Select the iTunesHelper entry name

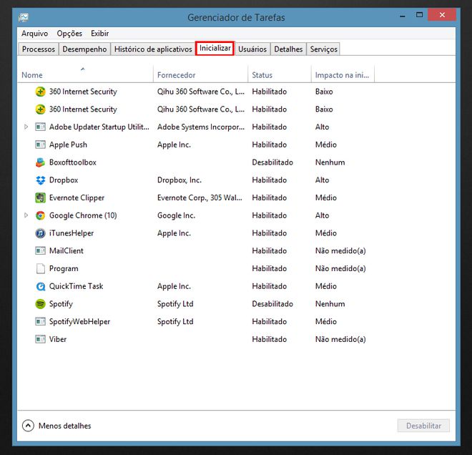72,233
